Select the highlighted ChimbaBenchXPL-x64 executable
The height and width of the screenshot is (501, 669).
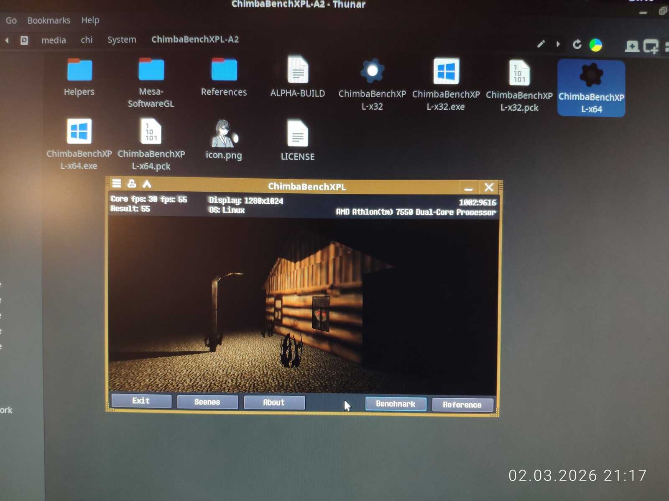591,88
